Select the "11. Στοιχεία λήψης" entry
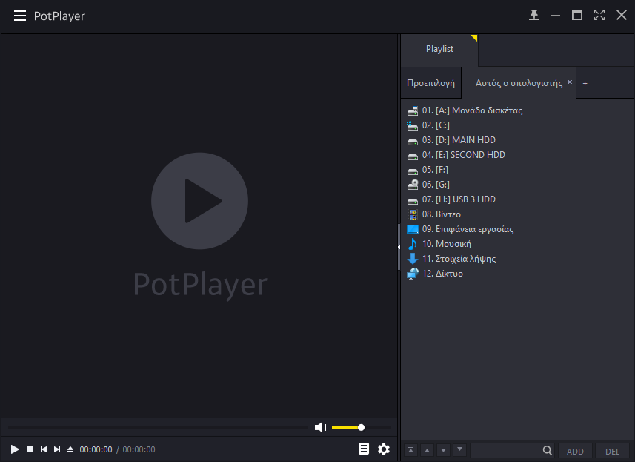Image resolution: width=635 pixels, height=462 pixels. 459,259
